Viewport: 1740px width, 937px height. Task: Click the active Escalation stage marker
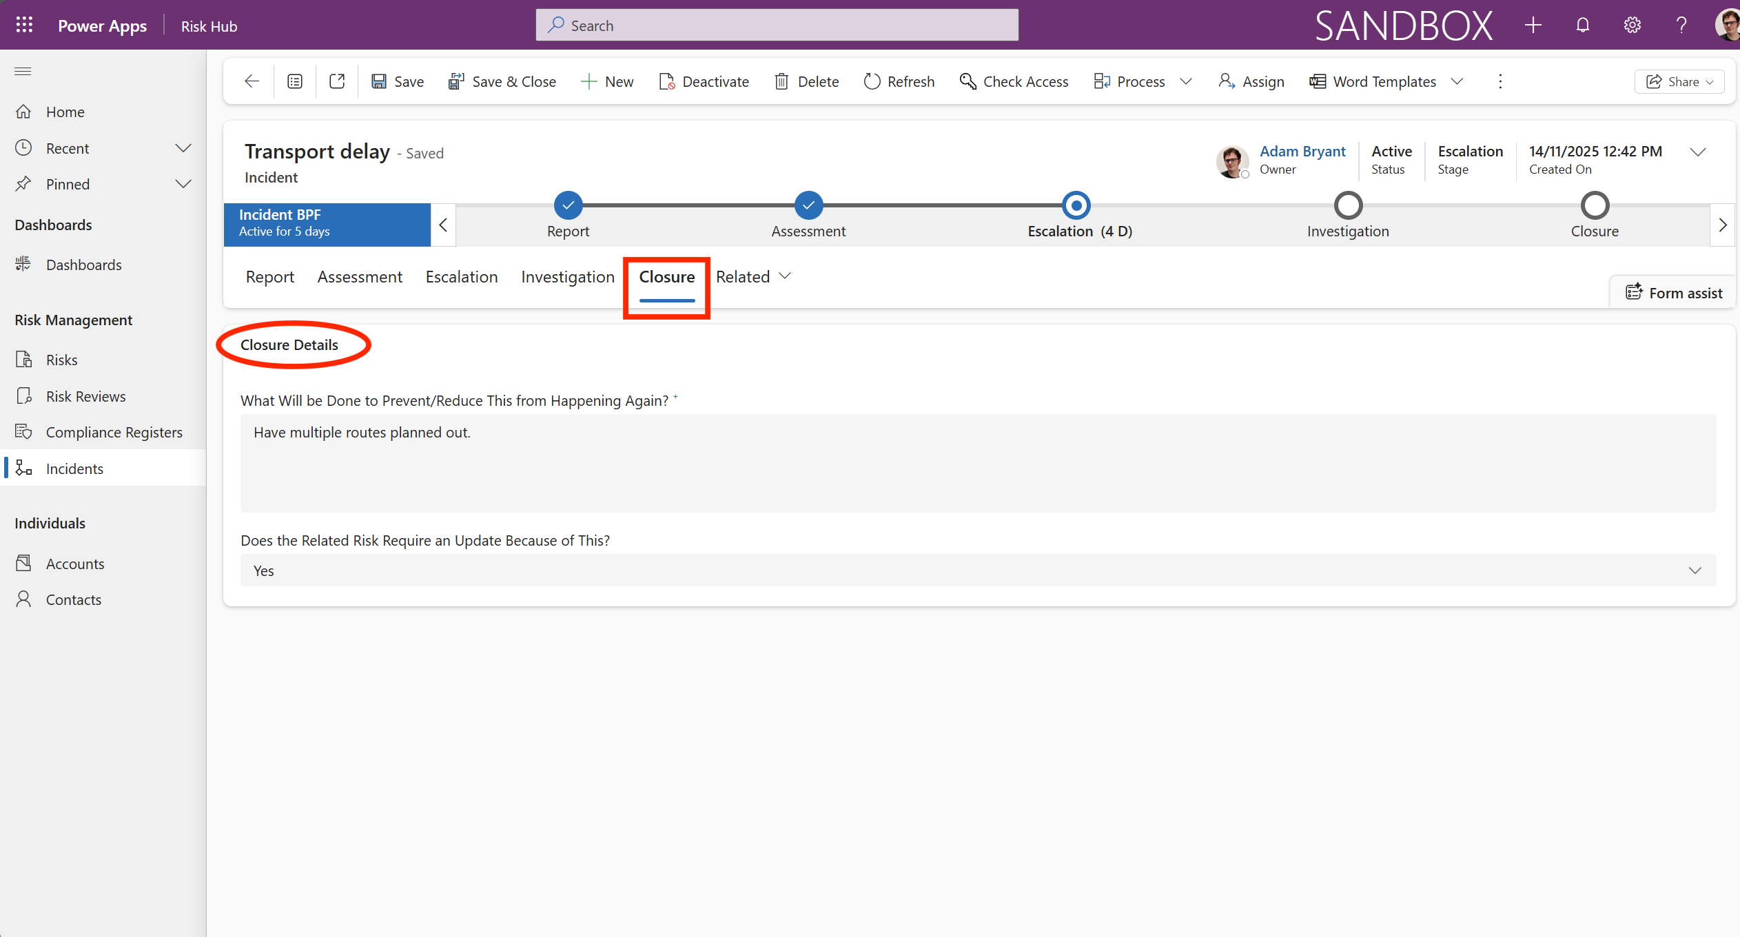point(1076,205)
